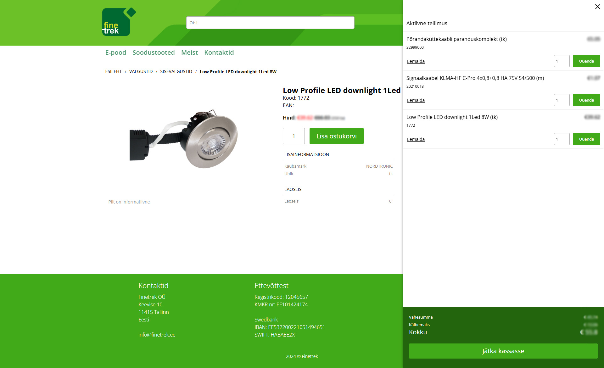Viewport: 604px width, 368px height.
Task: Proceed with Jätka kassasse button
Action: [x=503, y=351]
